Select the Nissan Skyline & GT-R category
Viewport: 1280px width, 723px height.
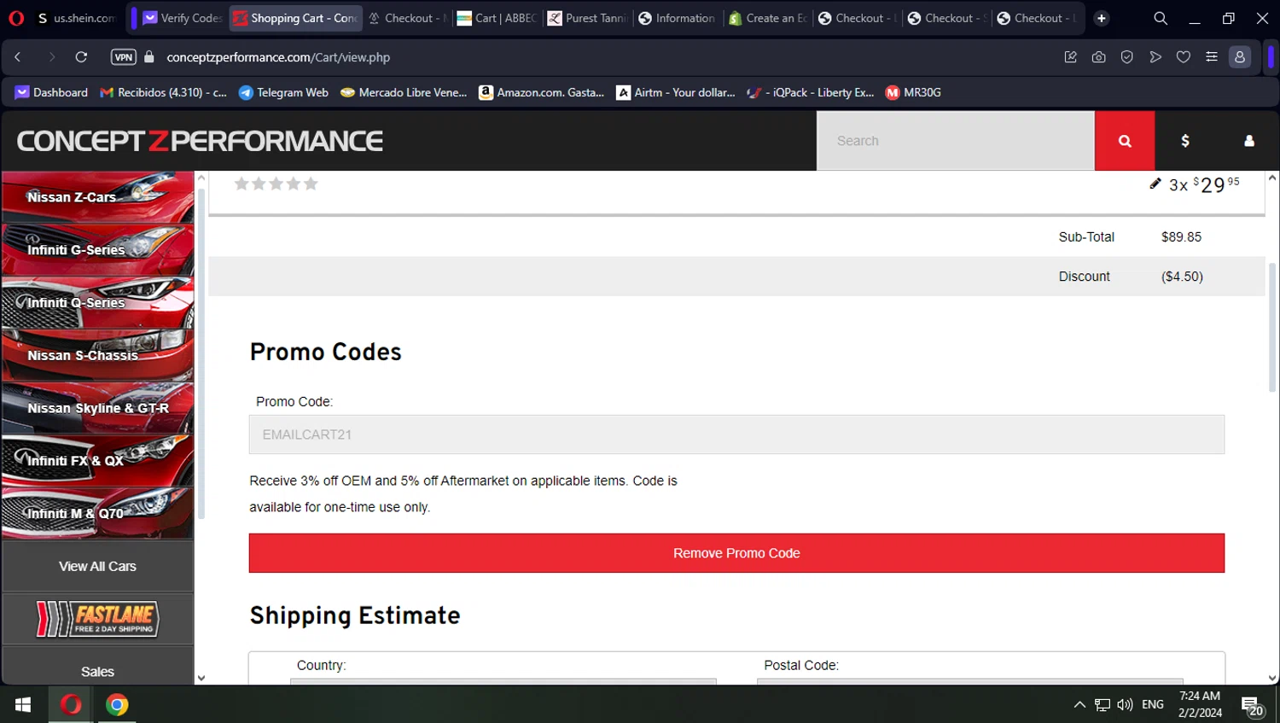point(98,408)
